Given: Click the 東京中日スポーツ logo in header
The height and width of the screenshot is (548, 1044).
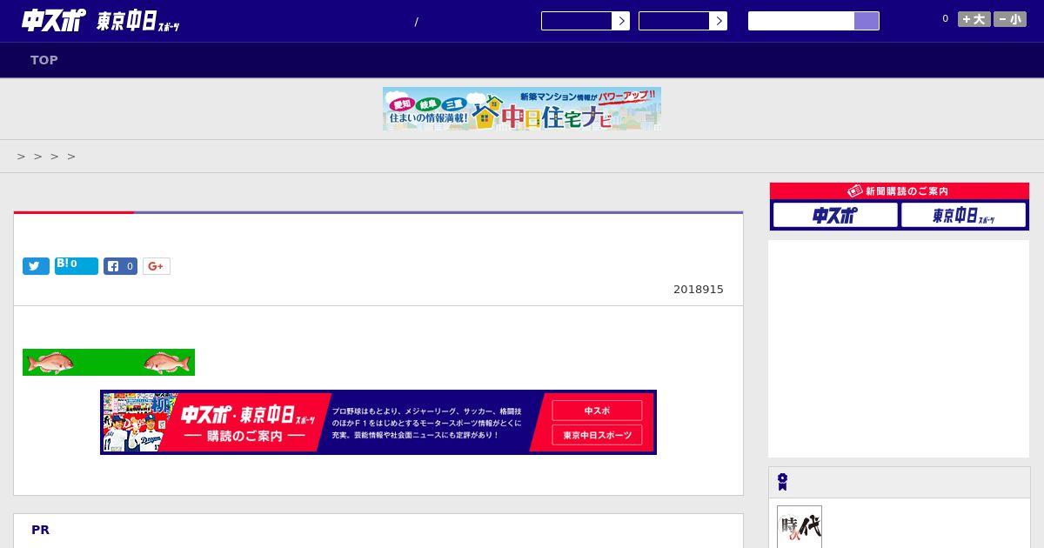Looking at the screenshot, I should point(138,22).
